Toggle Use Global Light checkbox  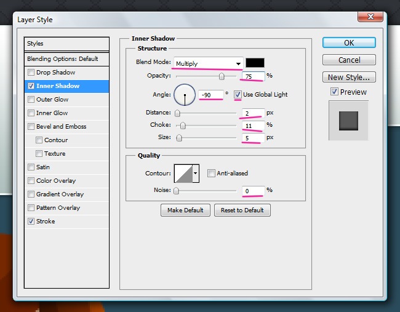238,94
